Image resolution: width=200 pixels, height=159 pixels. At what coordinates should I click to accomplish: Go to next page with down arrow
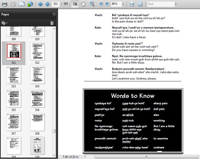47,4
